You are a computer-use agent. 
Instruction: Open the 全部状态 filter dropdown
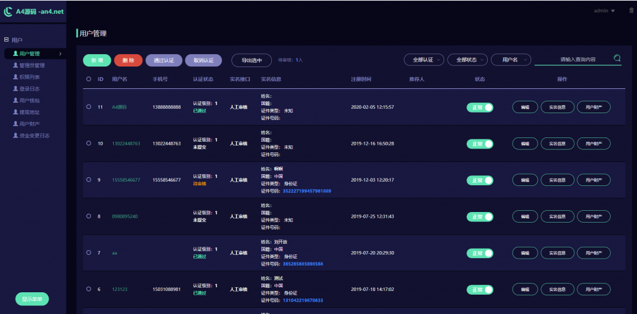point(467,60)
